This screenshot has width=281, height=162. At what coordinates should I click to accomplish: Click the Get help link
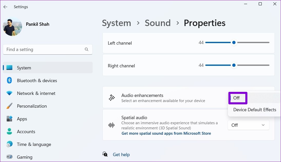click(121, 155)
